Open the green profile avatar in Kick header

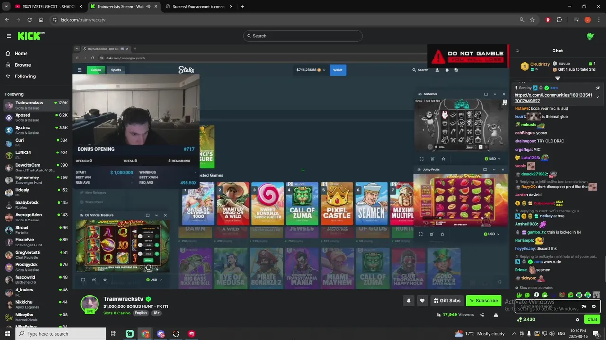tap(590, 36)
